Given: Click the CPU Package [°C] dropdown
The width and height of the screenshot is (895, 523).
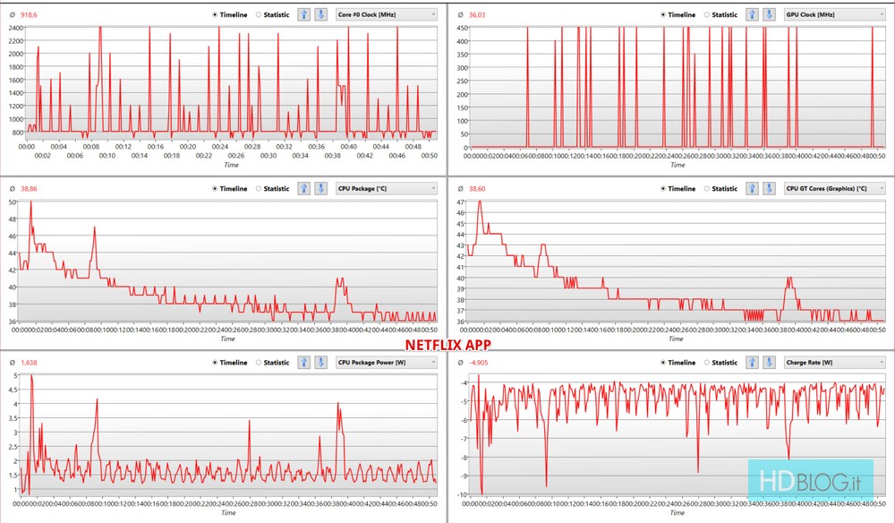Looking at the screenshot, I should tap(387, 189).
